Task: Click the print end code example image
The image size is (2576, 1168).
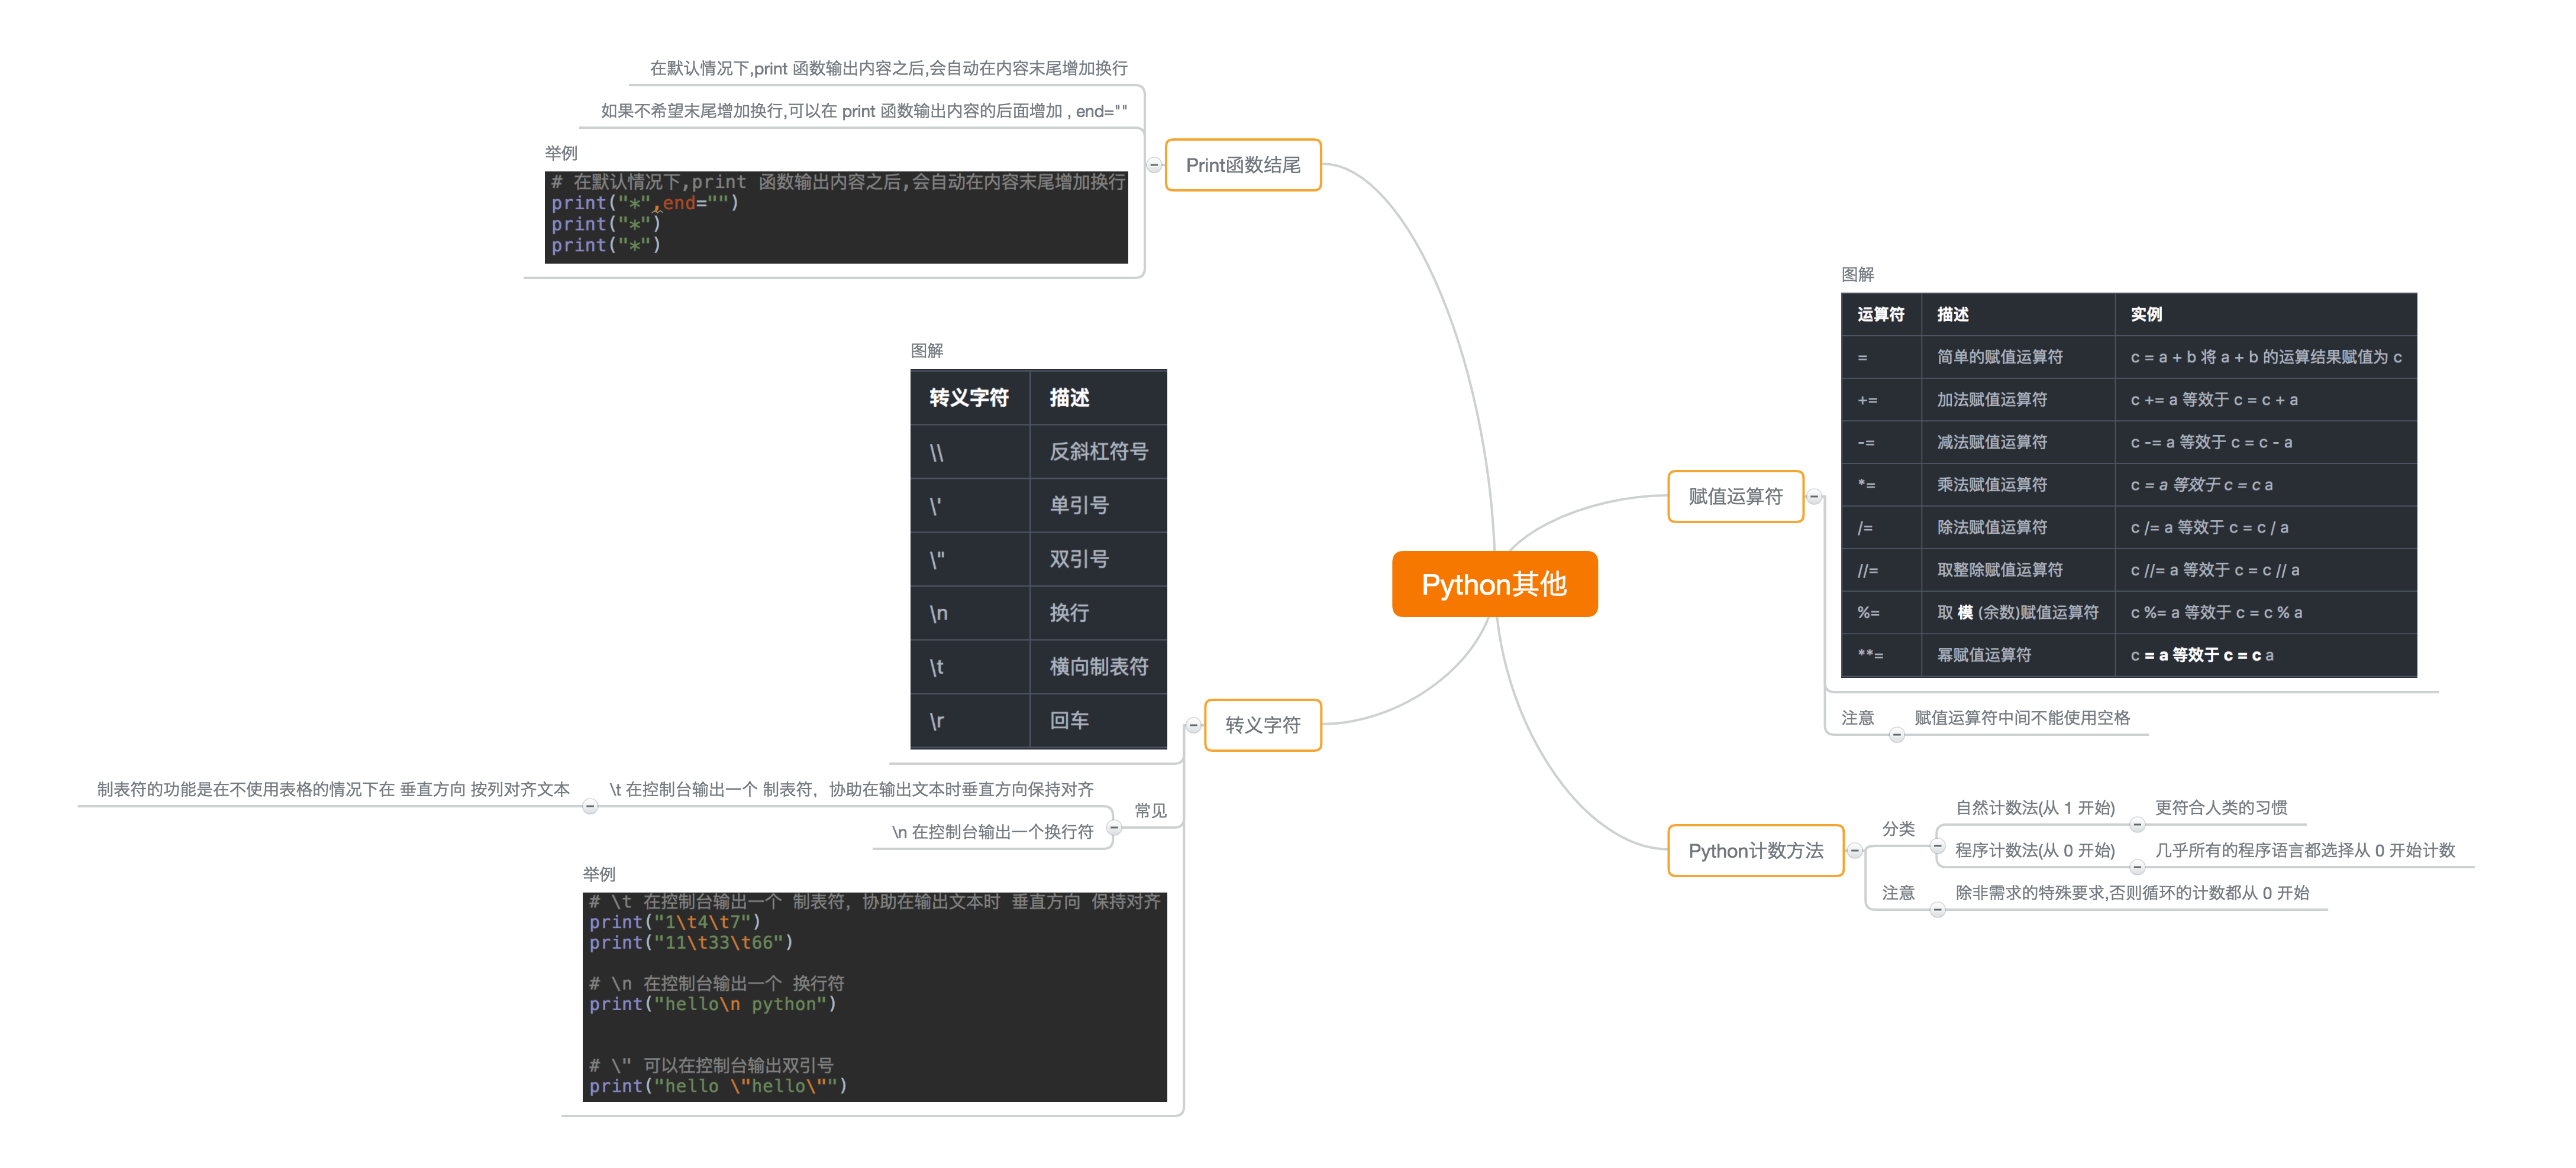Action: coord(836,217)
